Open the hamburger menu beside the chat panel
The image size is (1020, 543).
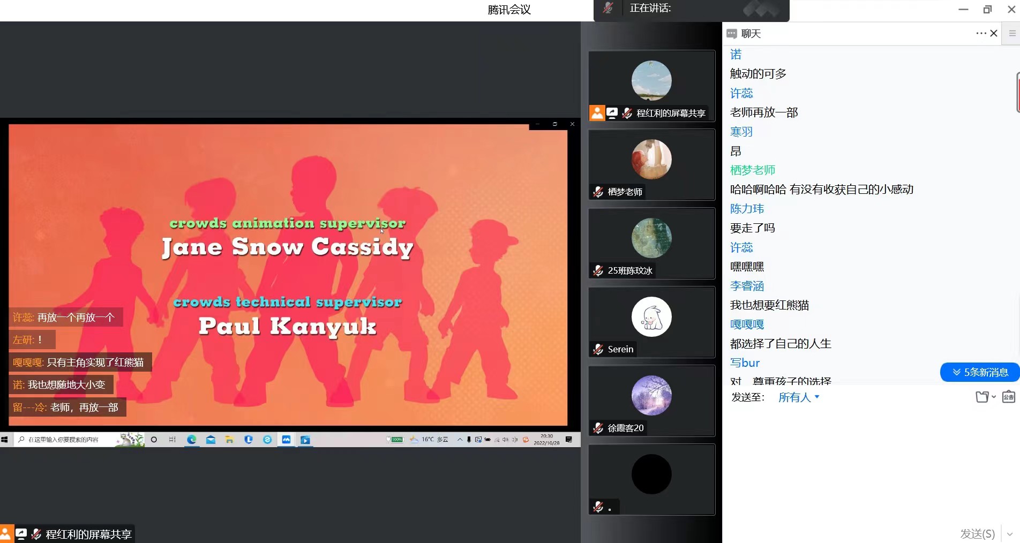1012,33
